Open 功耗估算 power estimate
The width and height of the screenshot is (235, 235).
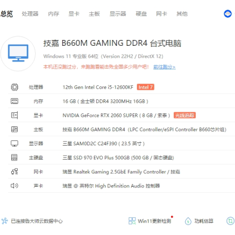pos(204,221)
